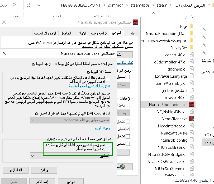The image size is (214, 184).
Task: Click the mpay.webviewsupport folder icon
Action: coord(192,41)
